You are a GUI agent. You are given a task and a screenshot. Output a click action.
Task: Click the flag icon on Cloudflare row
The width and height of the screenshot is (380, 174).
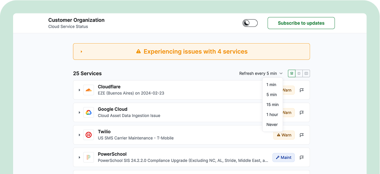point(302,90)
